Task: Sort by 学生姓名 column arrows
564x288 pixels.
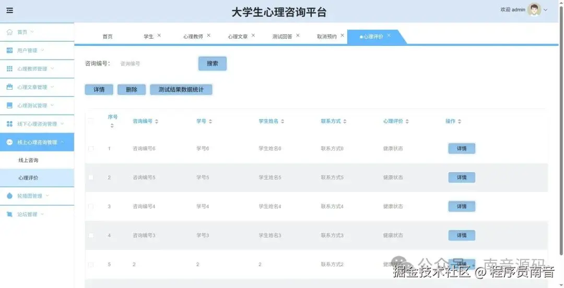Action: click(x=283, y=122)
